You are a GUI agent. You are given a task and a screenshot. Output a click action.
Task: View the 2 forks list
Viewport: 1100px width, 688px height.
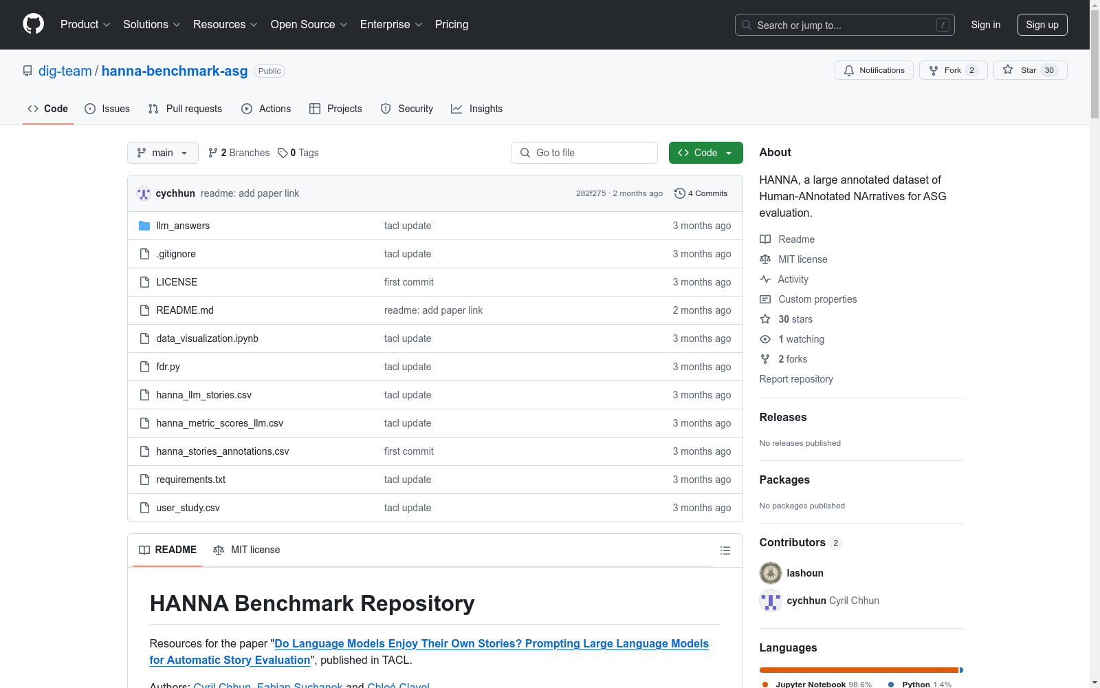click(784, 359)
